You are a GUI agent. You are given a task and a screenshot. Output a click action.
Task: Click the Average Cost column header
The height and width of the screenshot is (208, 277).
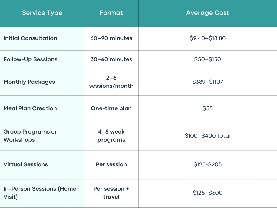(x=207, y=13)
